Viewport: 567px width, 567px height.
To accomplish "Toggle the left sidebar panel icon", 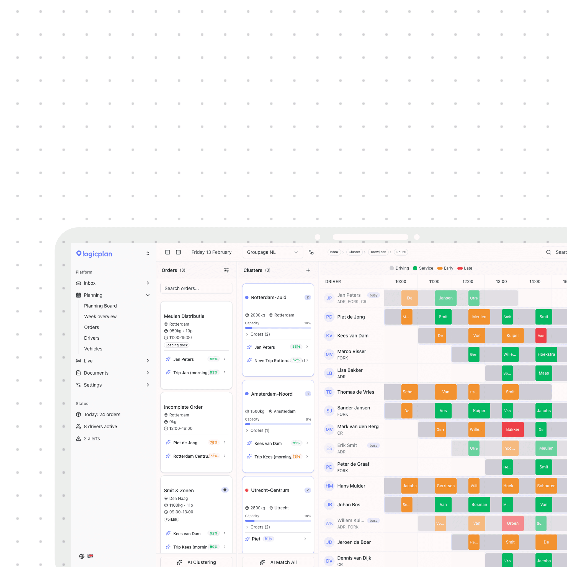I will click(x=167, y=252).
